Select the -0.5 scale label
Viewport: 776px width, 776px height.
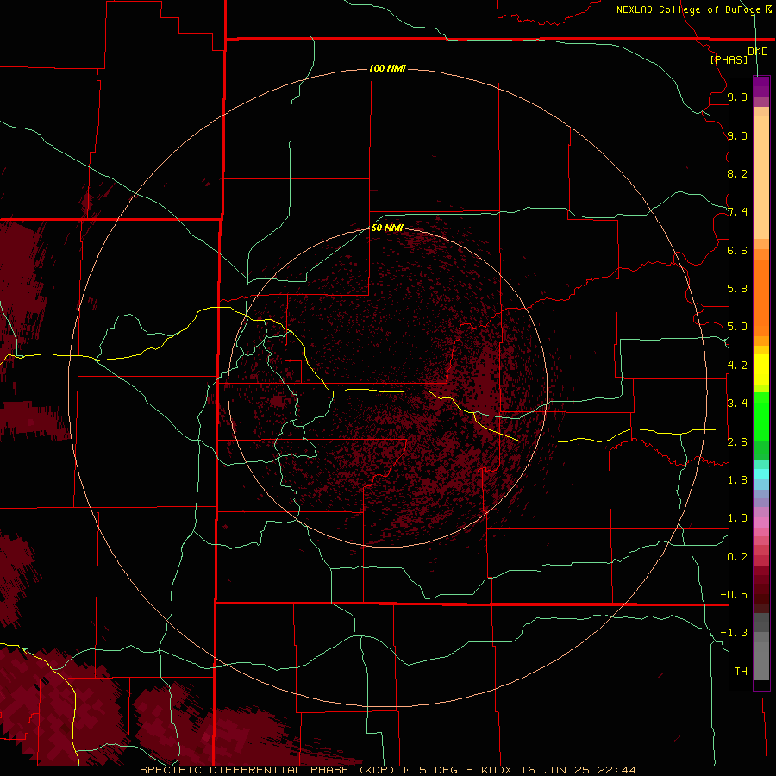(x=734, y=595)
